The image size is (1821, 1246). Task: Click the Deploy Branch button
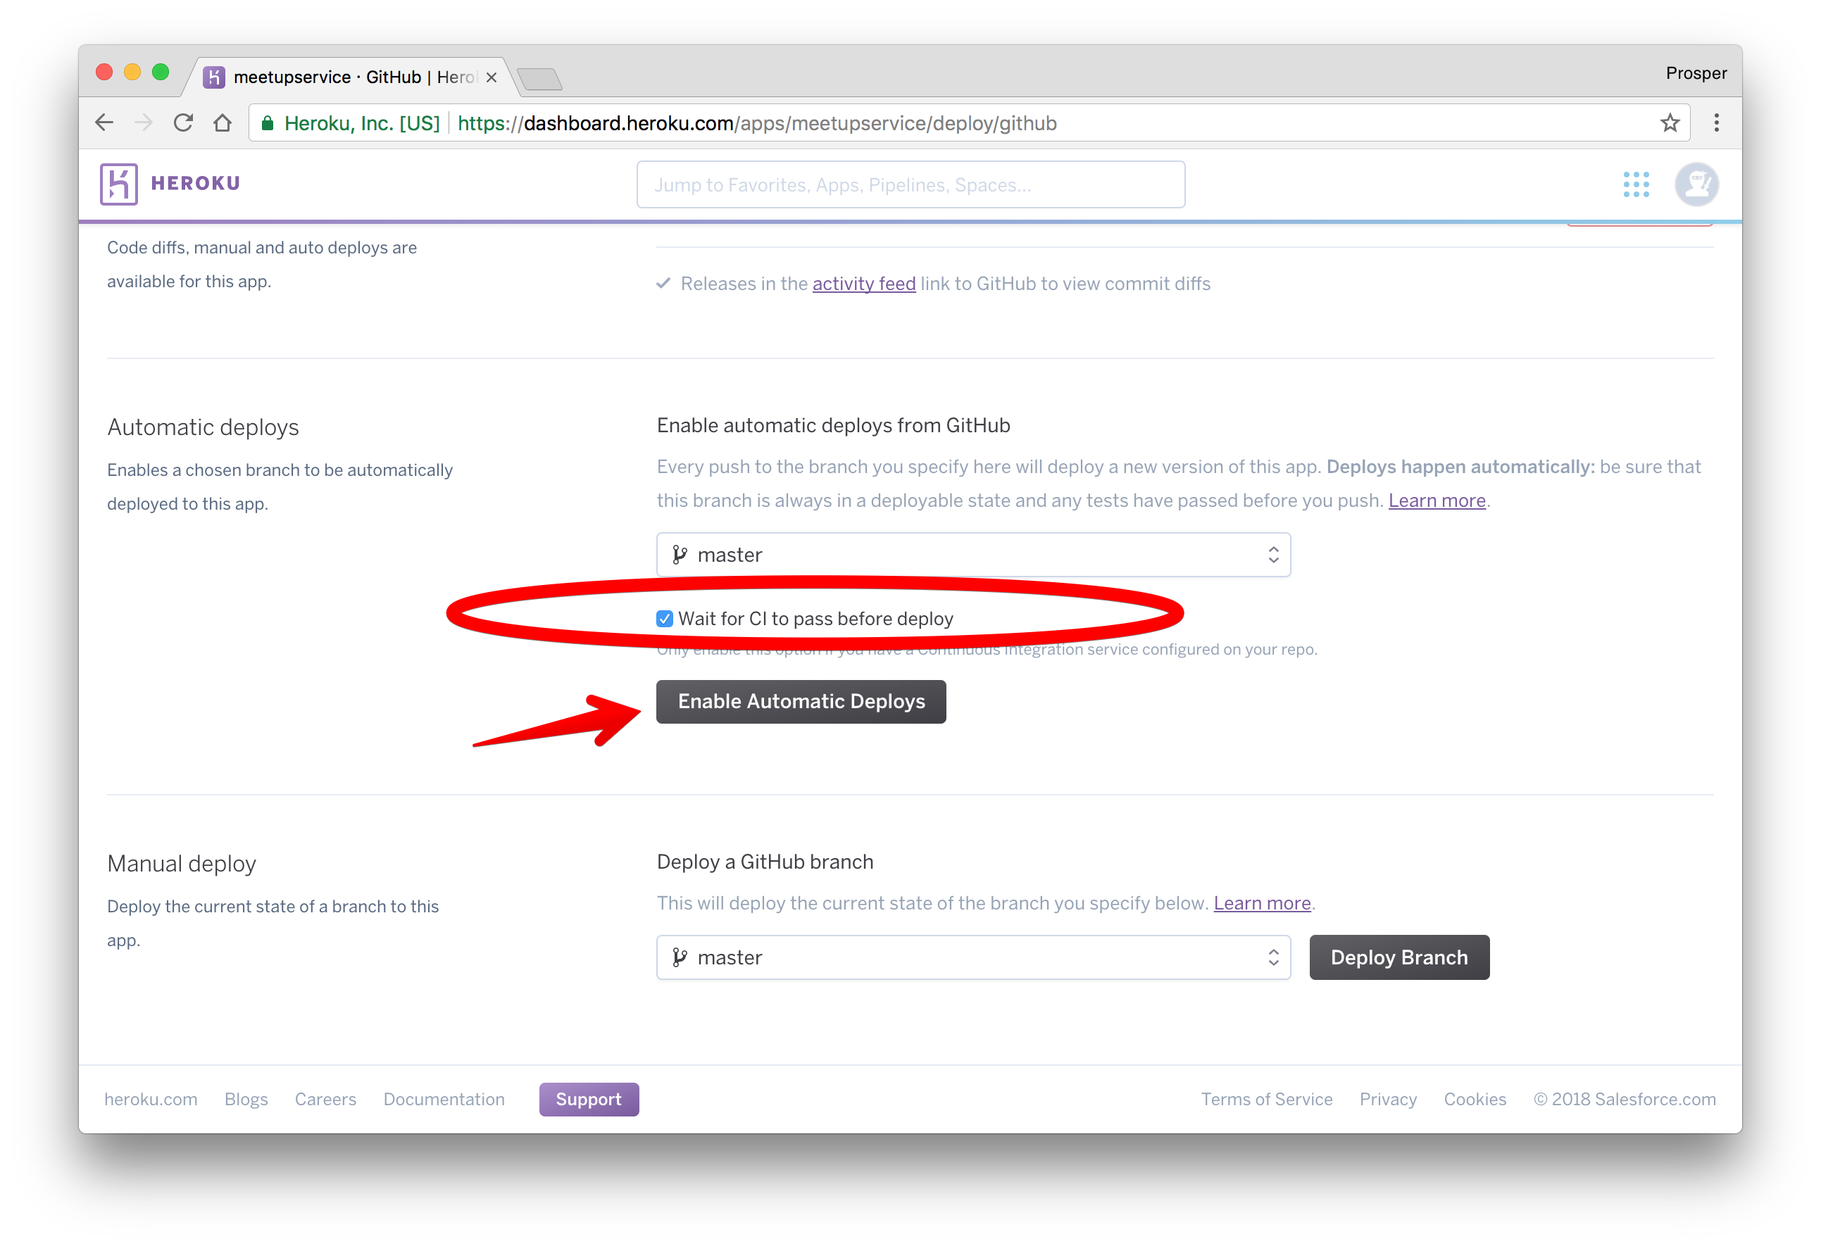1398,957
